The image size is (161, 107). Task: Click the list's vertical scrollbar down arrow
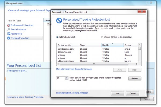tap(140, 61)
